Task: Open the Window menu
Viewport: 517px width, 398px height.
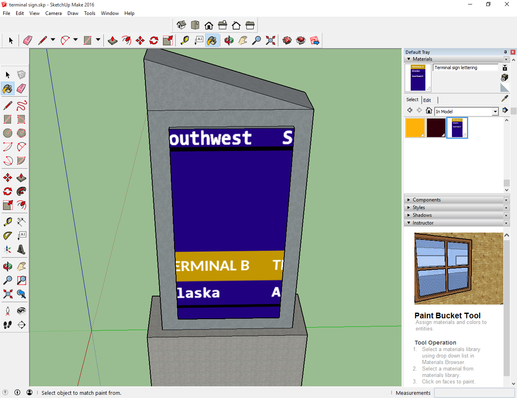Action: (x=109, y=13)
